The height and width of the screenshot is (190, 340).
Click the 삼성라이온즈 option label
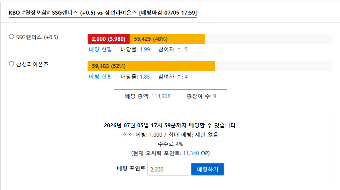click(x=32, y=64)
